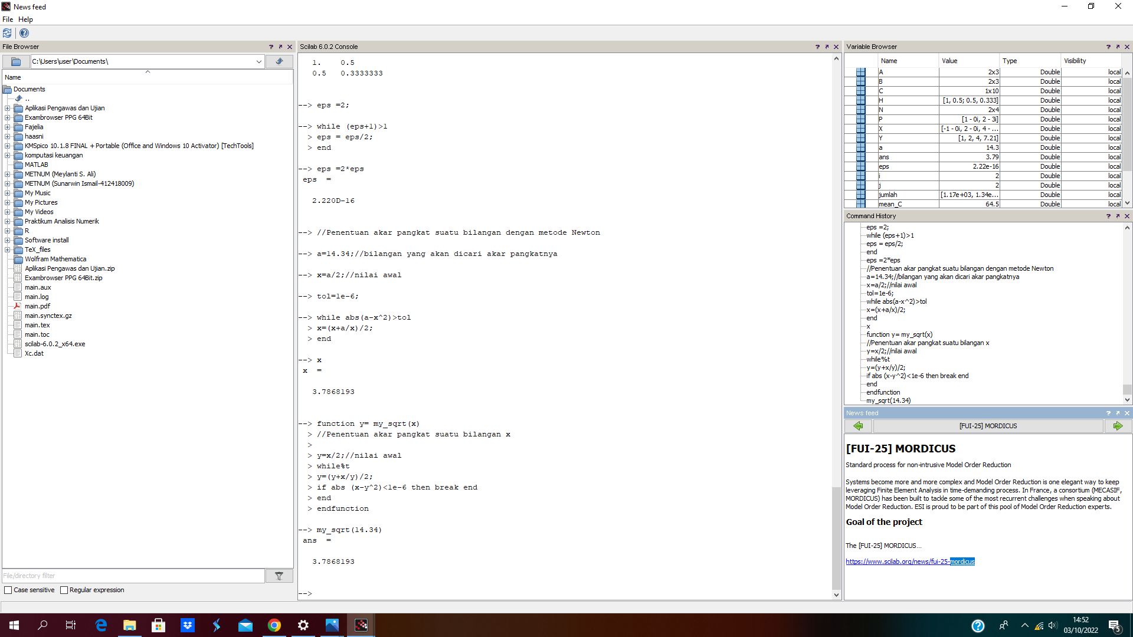The height and width of the screenshot is (637, 1133).
Task: Click matrix icon for variable A
Action: 861,72
